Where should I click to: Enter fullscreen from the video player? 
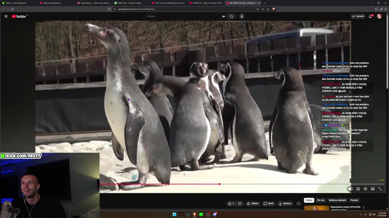point(380,189)
